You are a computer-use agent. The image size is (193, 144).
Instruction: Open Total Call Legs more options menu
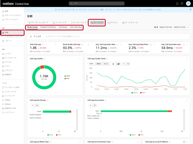click(55, 45)
